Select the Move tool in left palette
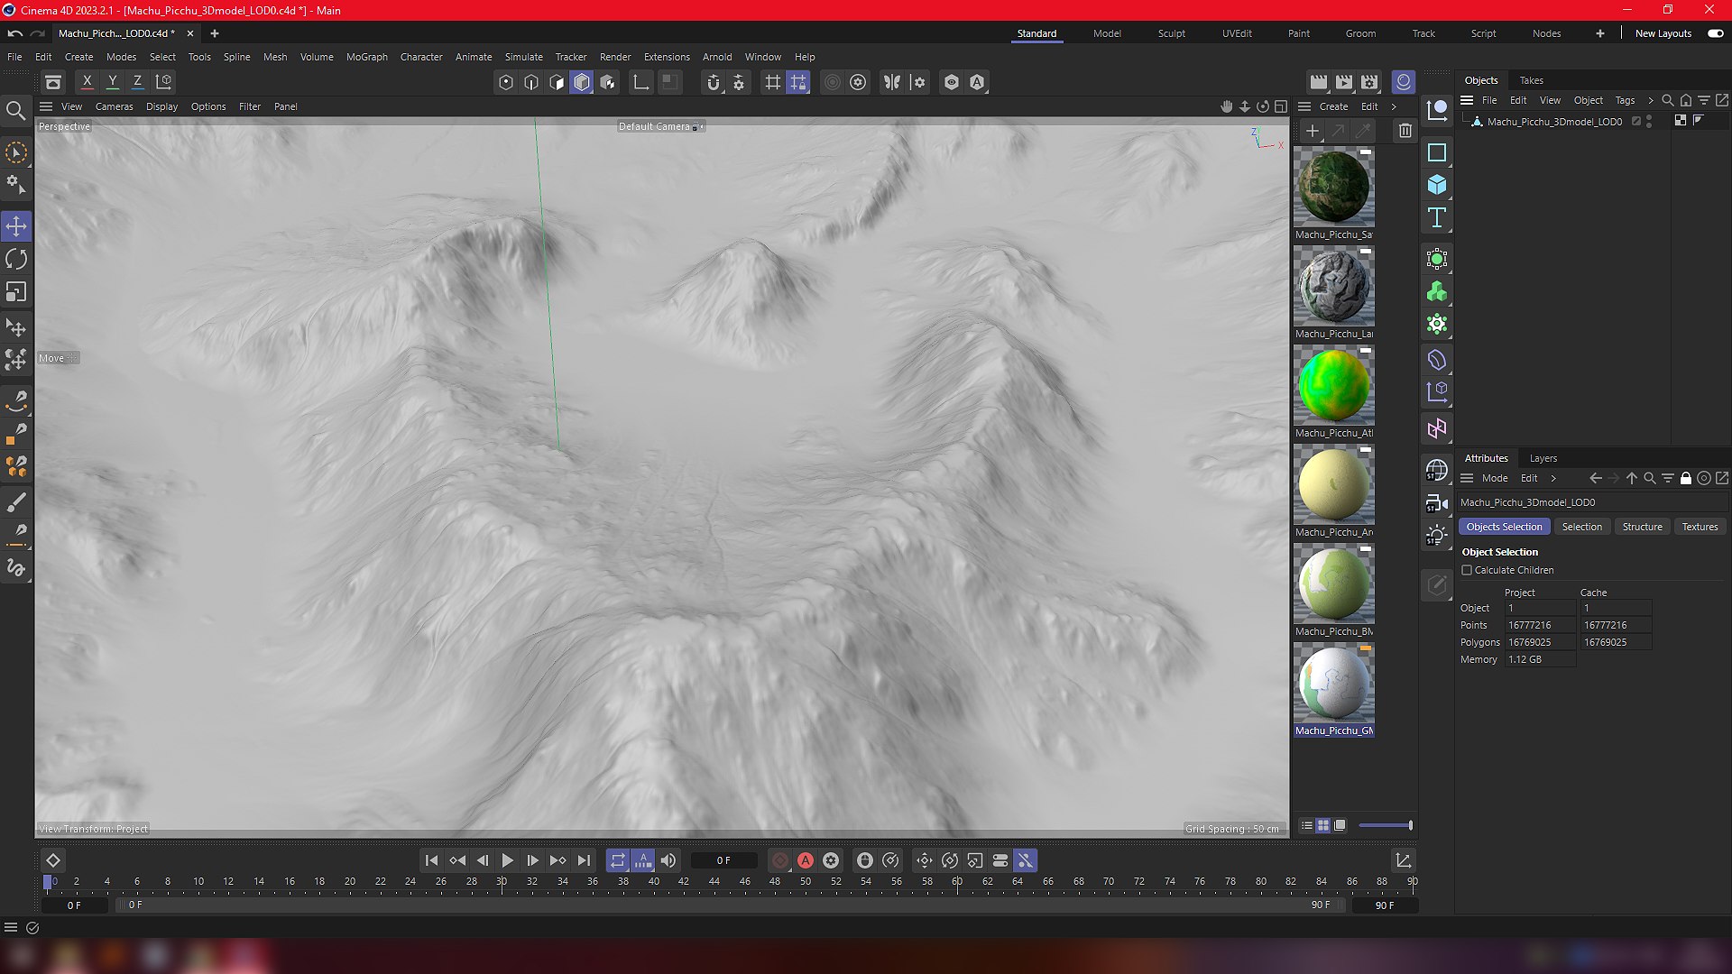This screenshot has width=1732, height=974. point(16,225)
